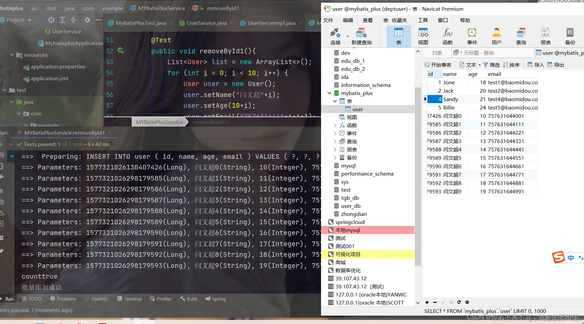Click the 开始事务 begin transaction button
The width and height of the screenshot is (584, 324).
tap(438, 65)
